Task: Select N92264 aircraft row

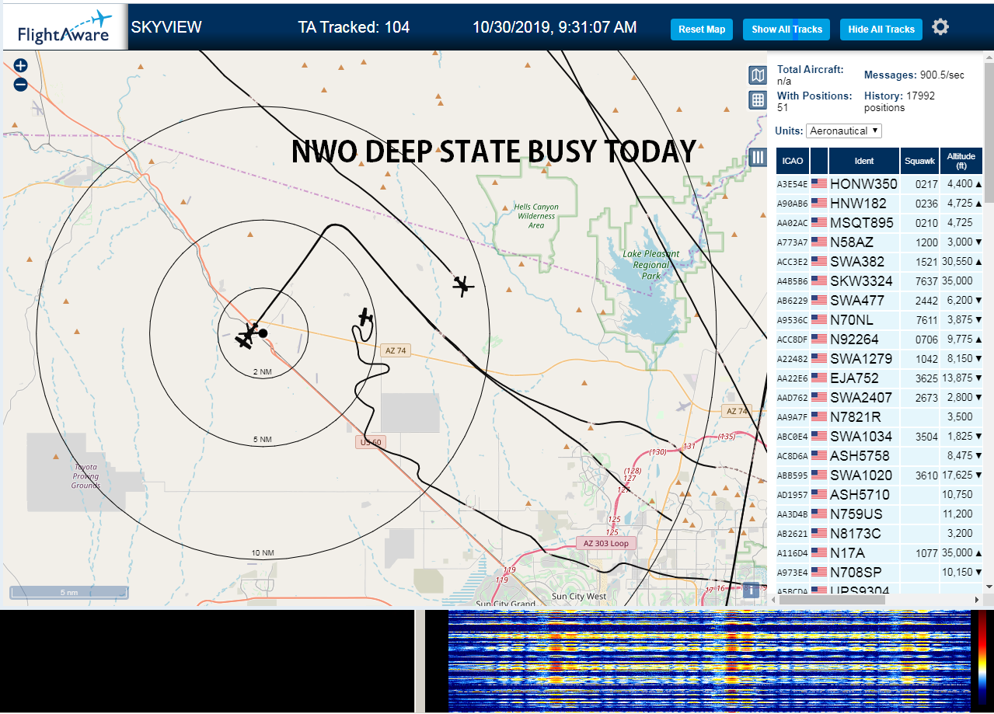Action: click(880, 340)
